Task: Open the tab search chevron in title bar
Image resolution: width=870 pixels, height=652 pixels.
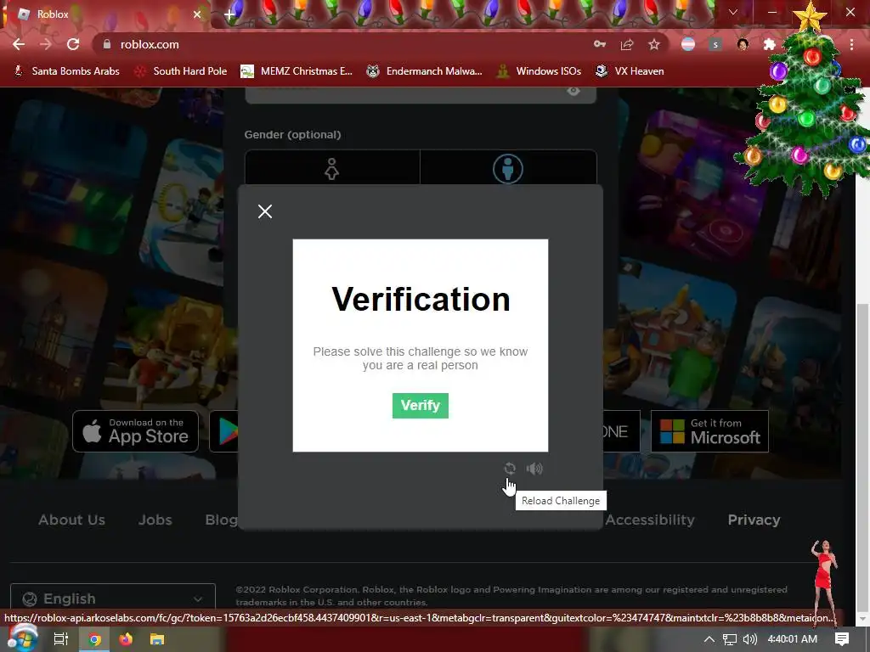Action: point(733,12)
